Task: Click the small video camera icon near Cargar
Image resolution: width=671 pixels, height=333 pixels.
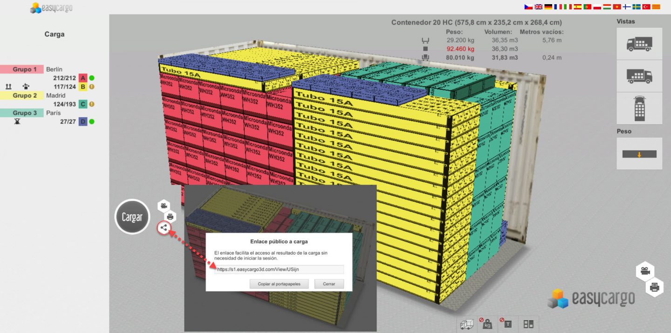Action: (164, 206)
